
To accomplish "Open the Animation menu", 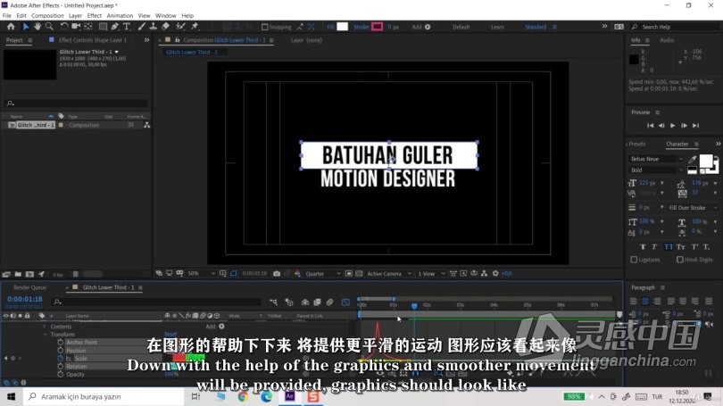I will (120, 16).
